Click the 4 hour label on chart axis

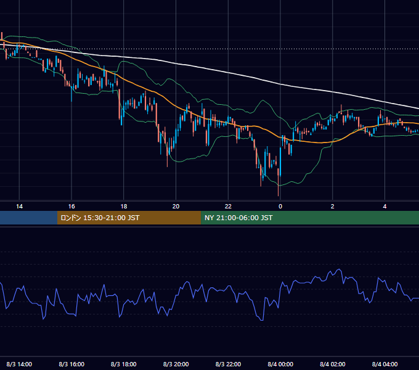(x=384, y=207)
